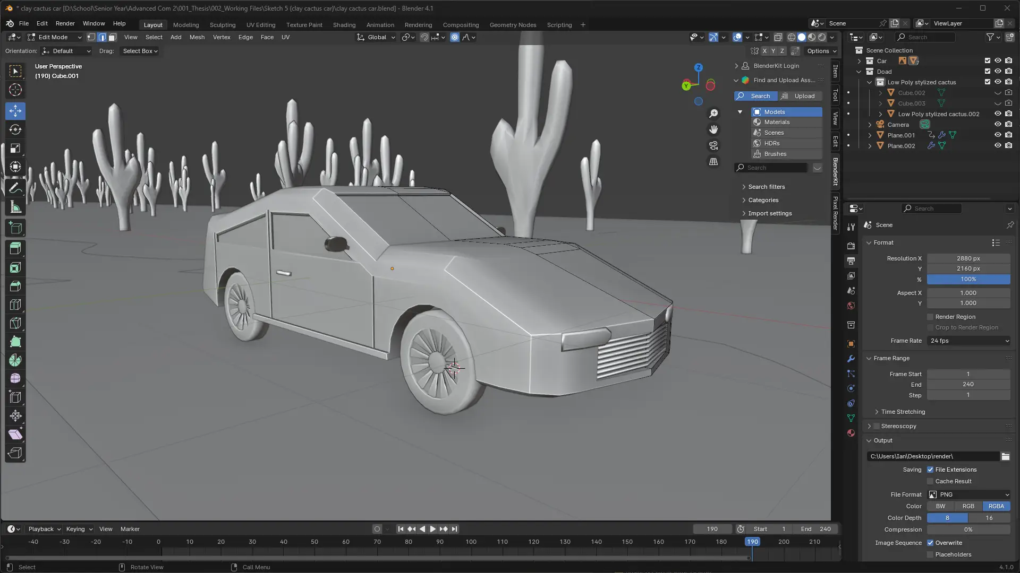Switch to the Sculpting workspace tab

point(222,25)
